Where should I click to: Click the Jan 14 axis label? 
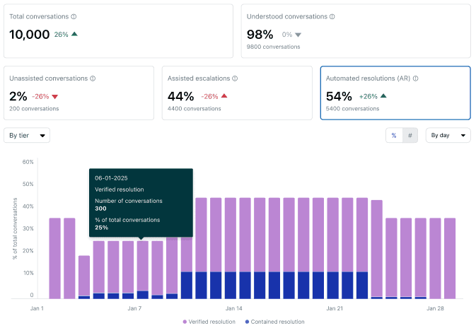(x=233, y=308)
